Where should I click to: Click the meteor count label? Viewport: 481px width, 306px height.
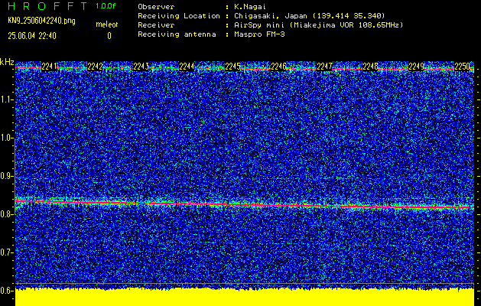coord(107,24)
